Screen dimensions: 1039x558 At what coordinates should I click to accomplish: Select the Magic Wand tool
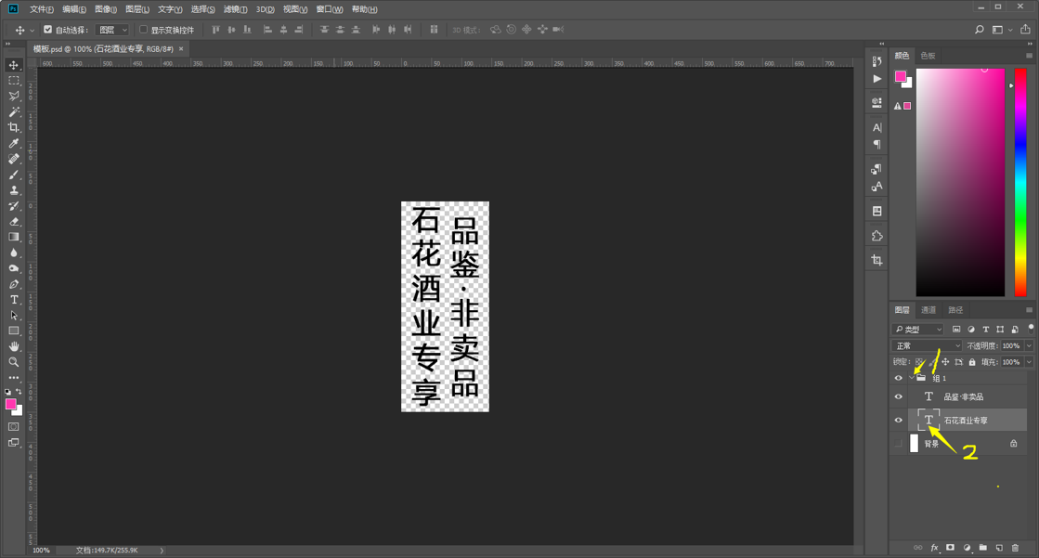14,112
